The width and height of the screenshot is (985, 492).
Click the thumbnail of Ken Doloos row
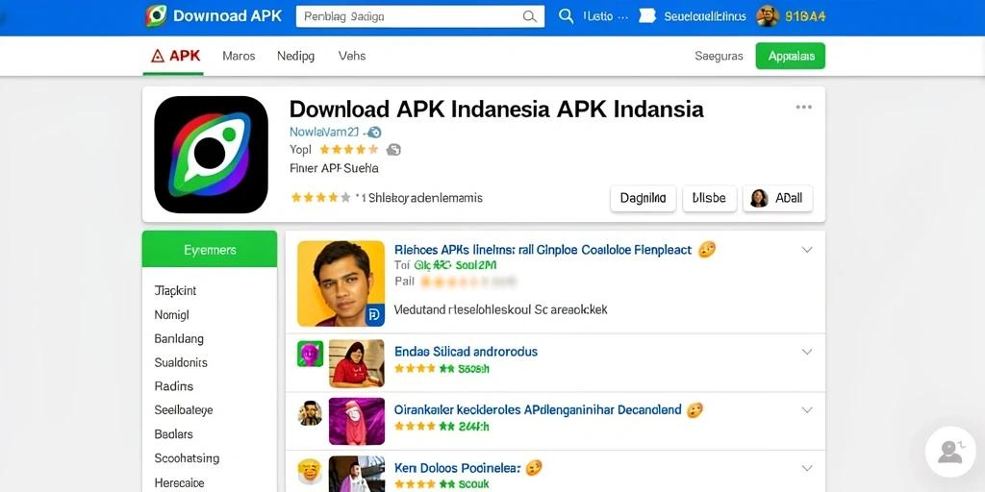(x=357, y=474)
